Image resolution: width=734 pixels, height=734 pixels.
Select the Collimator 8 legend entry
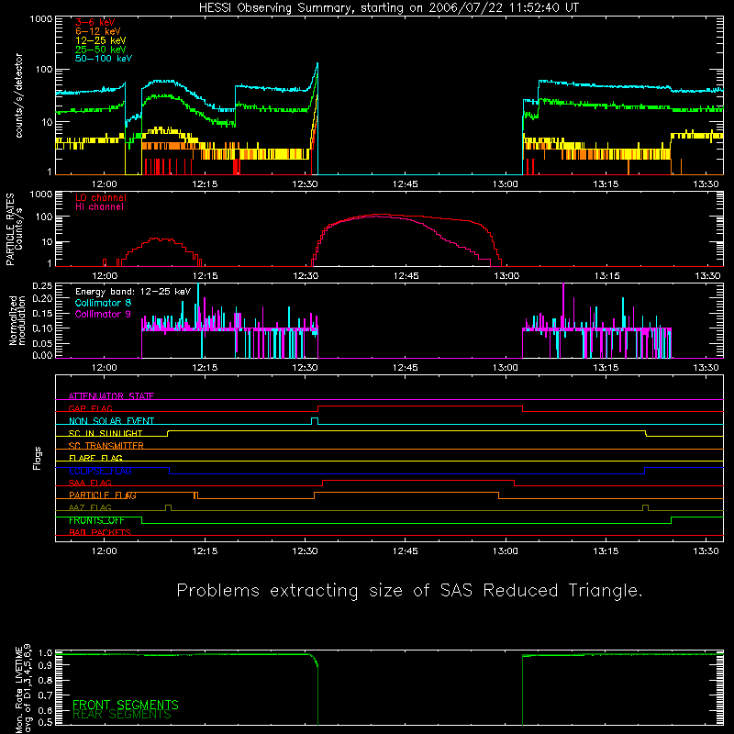(103, 303)
